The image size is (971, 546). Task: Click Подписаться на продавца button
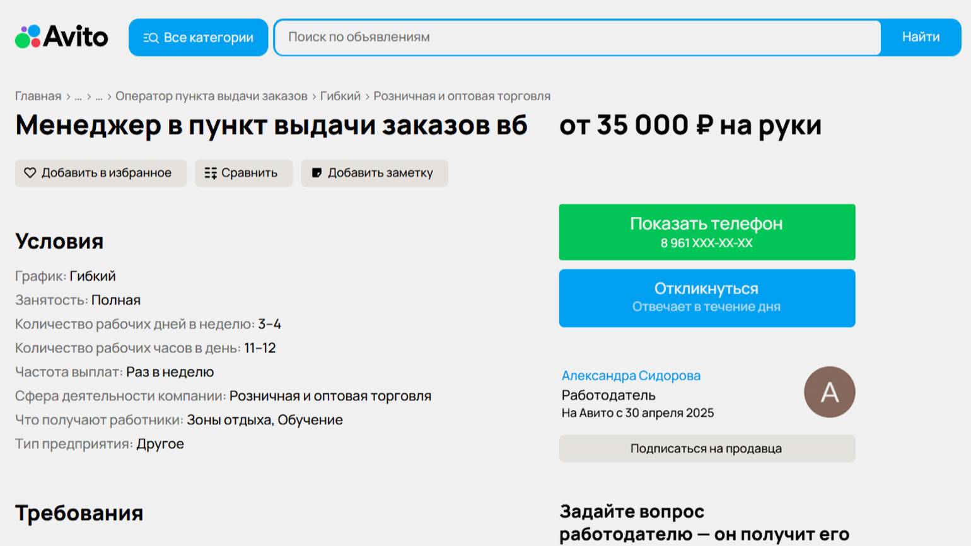pyautogui.click(x=707, y=448)
